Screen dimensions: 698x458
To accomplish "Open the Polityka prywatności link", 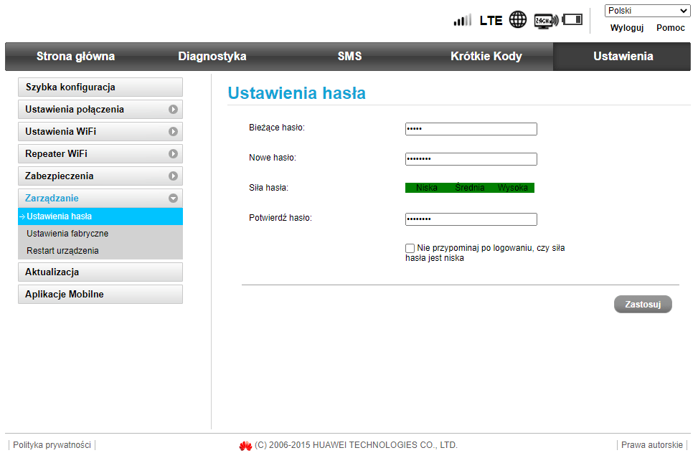I will pyautogui.click(x=52, y=444).
